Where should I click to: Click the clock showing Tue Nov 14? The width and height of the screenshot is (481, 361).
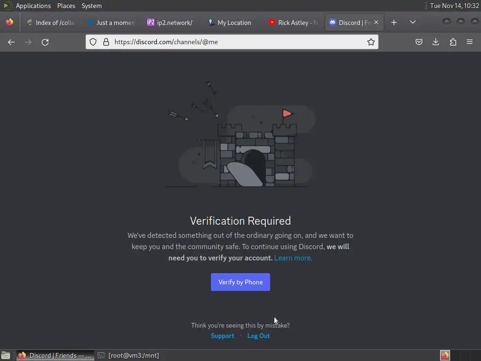(454, 6)
